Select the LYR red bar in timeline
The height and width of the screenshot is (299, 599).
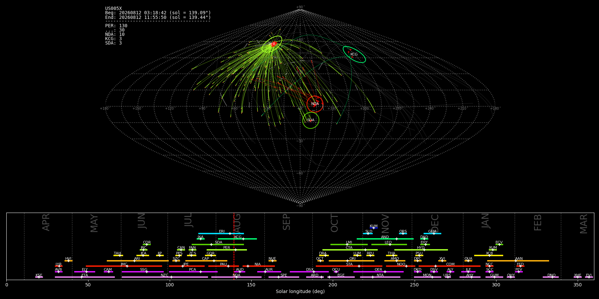pyautogui.click(x=59, y=266)
